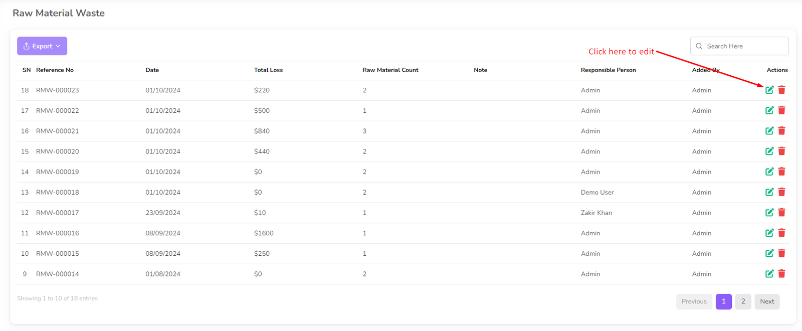Edit the RMW-000022 record
The height and width of the screenshot is (331, 802).
769,110
